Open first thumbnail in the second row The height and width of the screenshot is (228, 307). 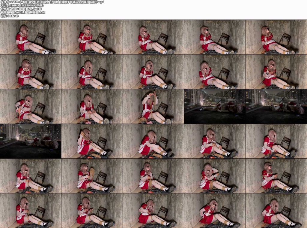[31, 71]
